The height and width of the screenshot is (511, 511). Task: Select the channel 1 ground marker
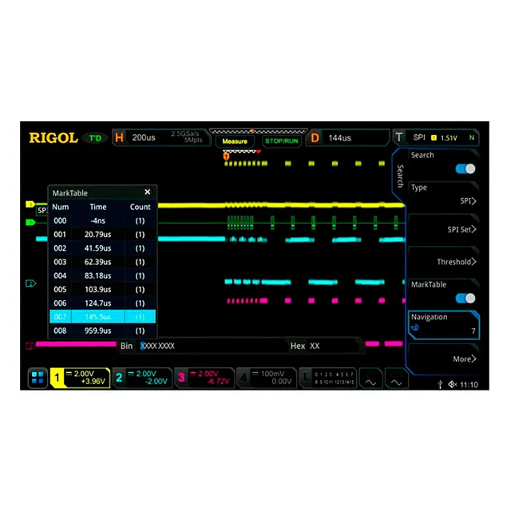tap(30, 204)
